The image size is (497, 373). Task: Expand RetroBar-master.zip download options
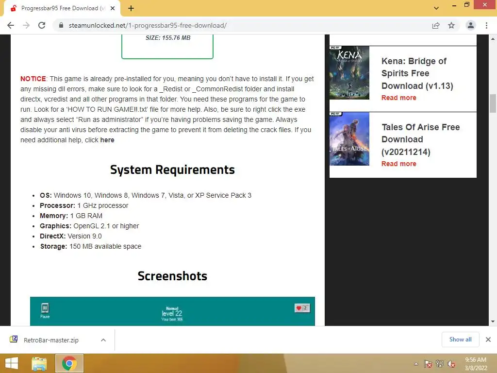tap(103, 340)
